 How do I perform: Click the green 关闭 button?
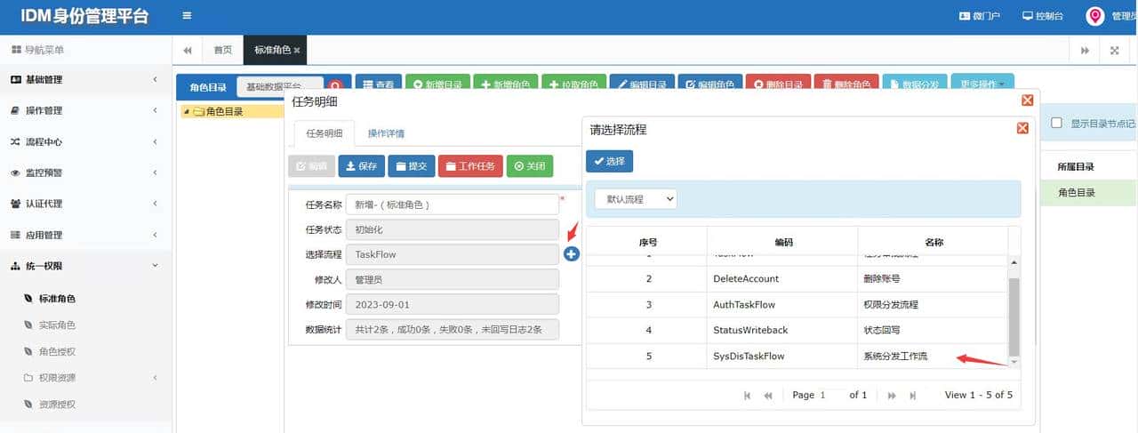tap(530, 166)
